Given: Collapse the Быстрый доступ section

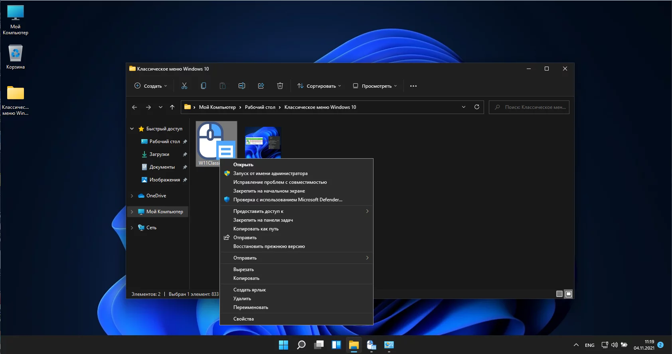Looking at the screenshot, I should click(132, 129).
